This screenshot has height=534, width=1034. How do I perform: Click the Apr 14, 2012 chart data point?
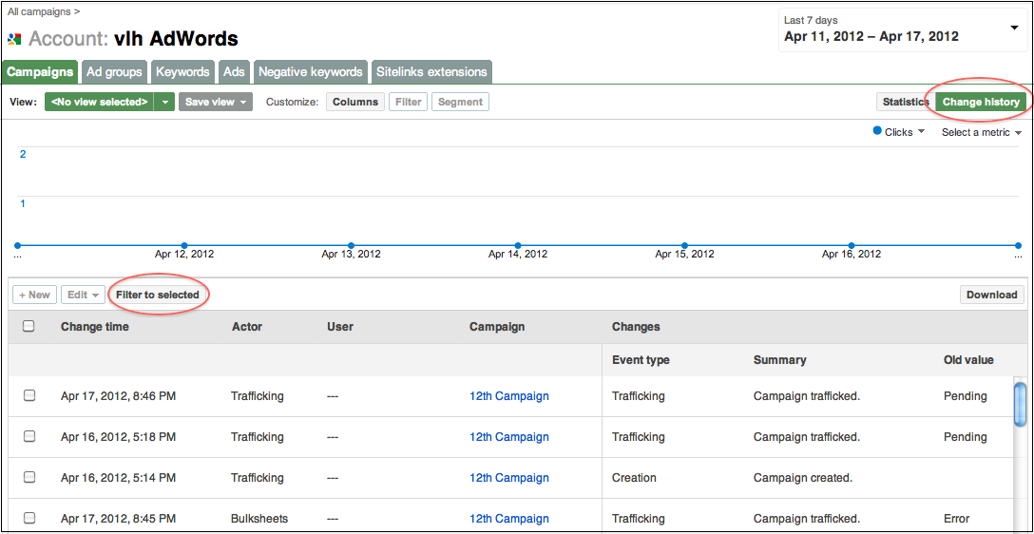(518, 245)
